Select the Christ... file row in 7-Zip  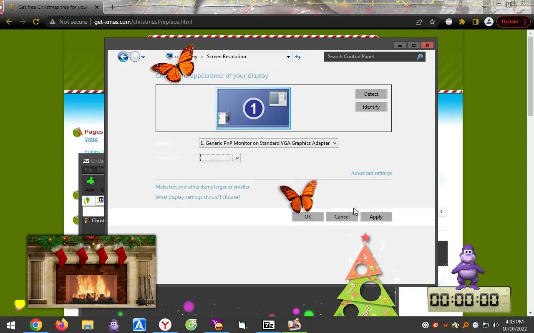coord(94,221)
